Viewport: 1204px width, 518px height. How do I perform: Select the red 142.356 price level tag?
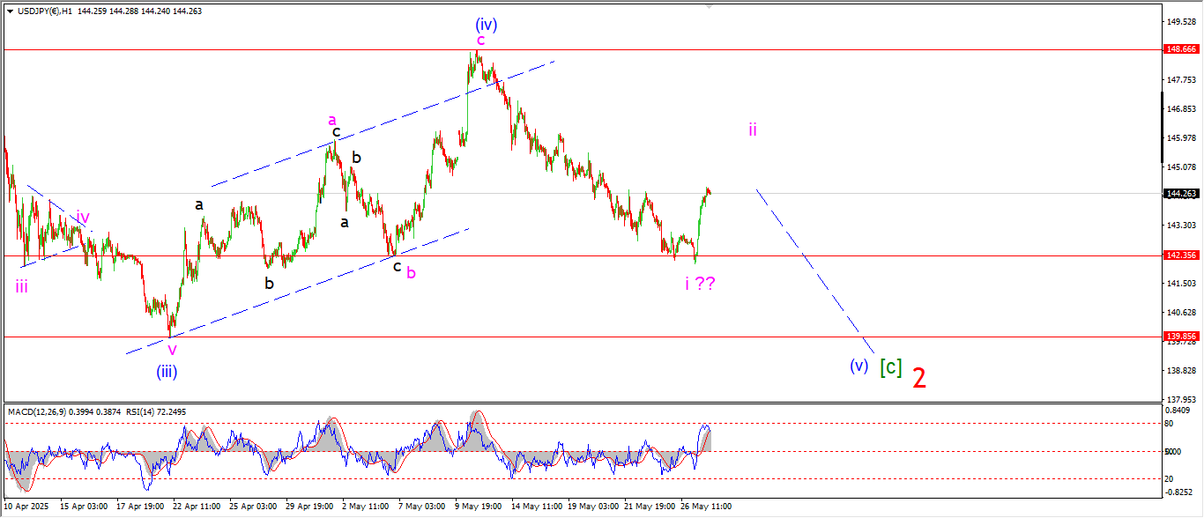pyautogui.click(x=1178, y=255)
